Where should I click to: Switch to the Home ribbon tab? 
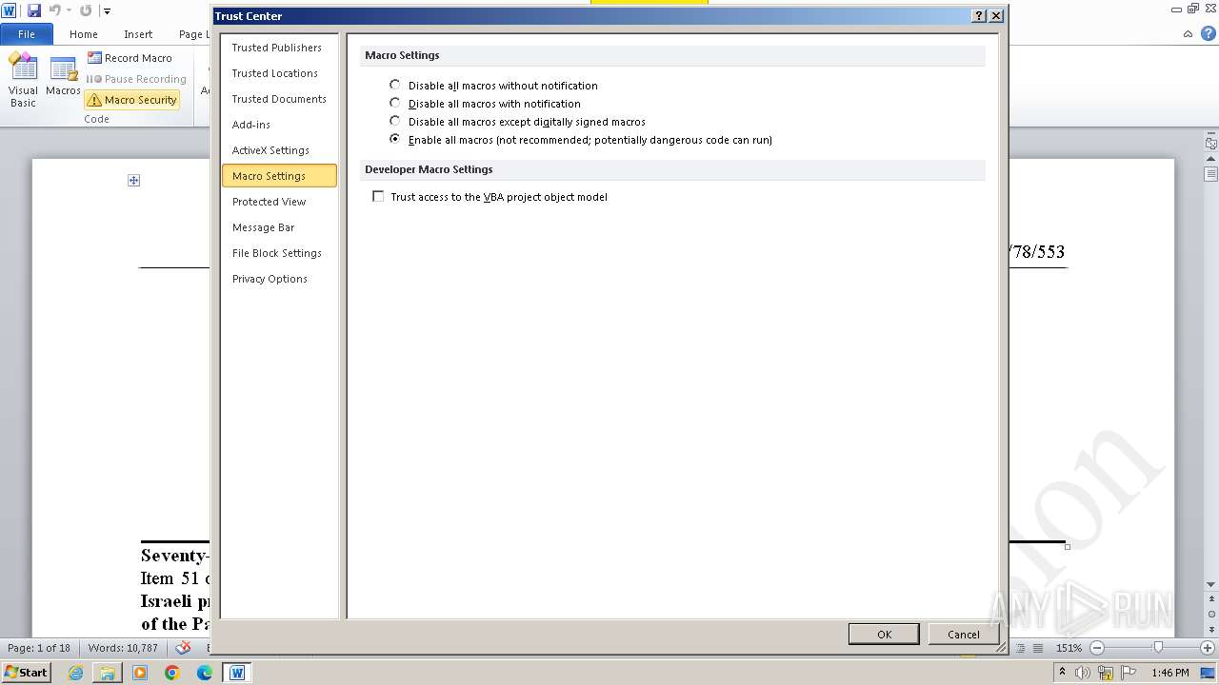[x=84, y=34]
